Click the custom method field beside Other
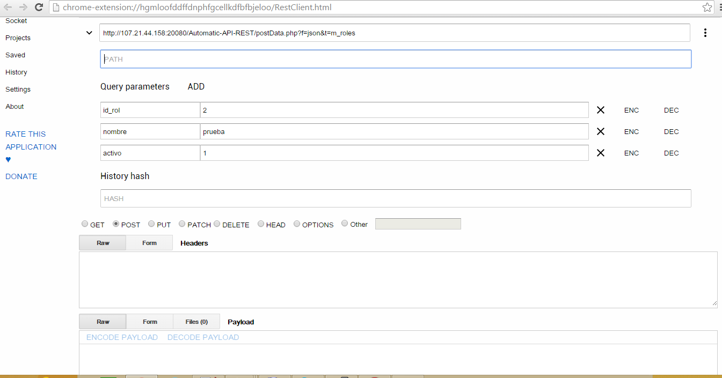 pyautogui.click(x=418, y=224)
